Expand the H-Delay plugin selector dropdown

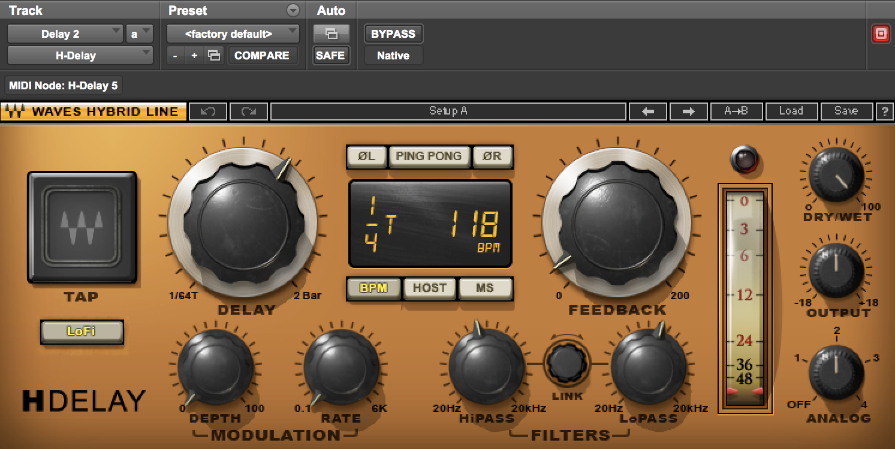tap(80, 56)
